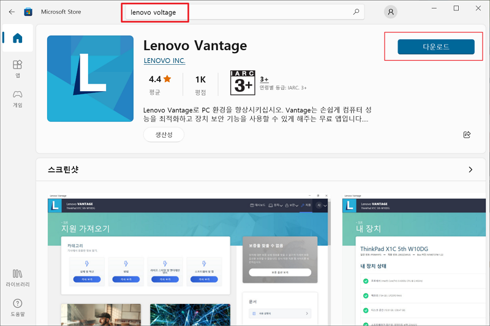Maximize the Microsoft Store window
490x326 pixels.
point(456,9)
